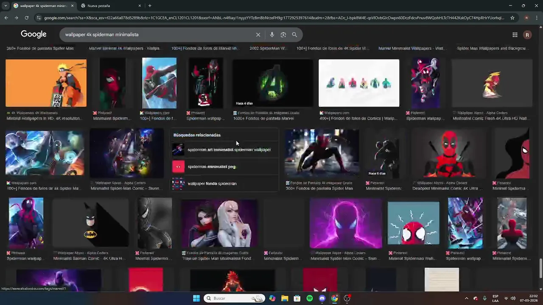
Task: Open the Chrome tab search dropdown
Action: click(6, 6)
